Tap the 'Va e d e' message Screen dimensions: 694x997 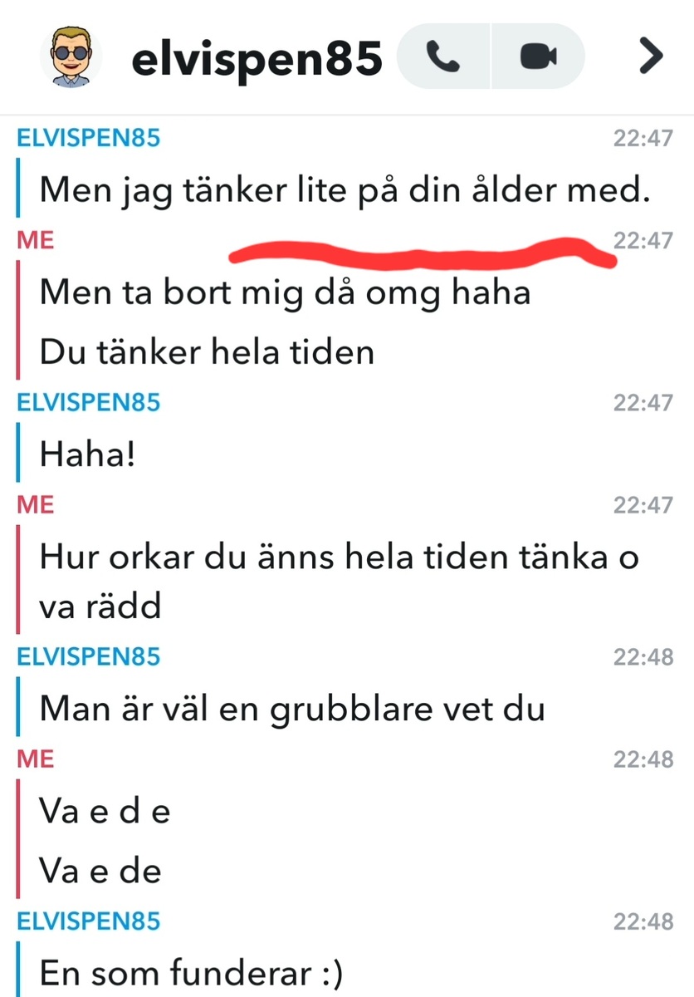[105, 810]
